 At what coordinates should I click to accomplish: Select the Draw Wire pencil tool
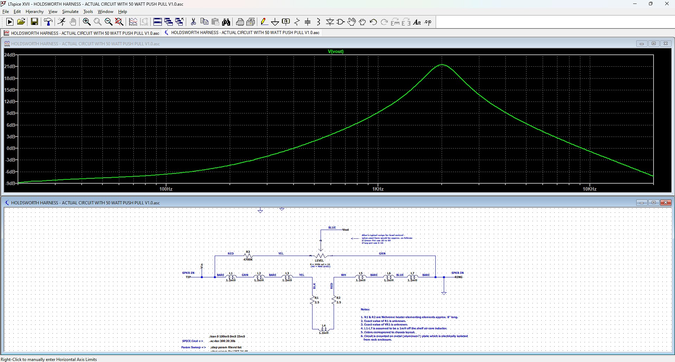[264, 22]
